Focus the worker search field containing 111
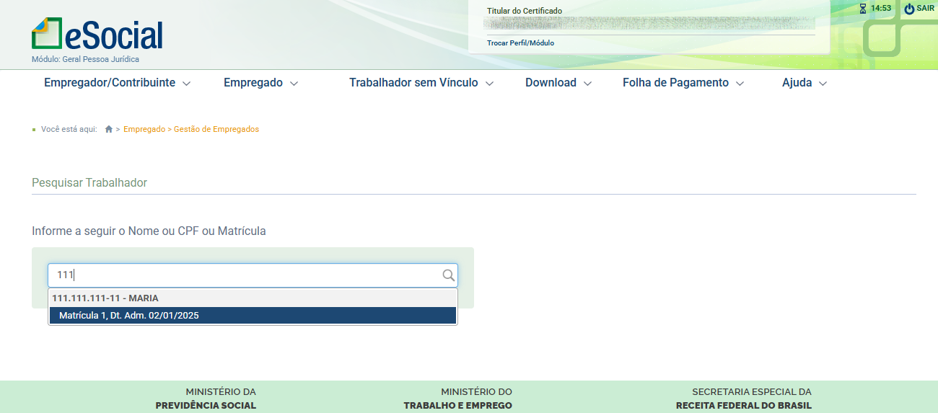938x413 pixels. click(245, 275)
